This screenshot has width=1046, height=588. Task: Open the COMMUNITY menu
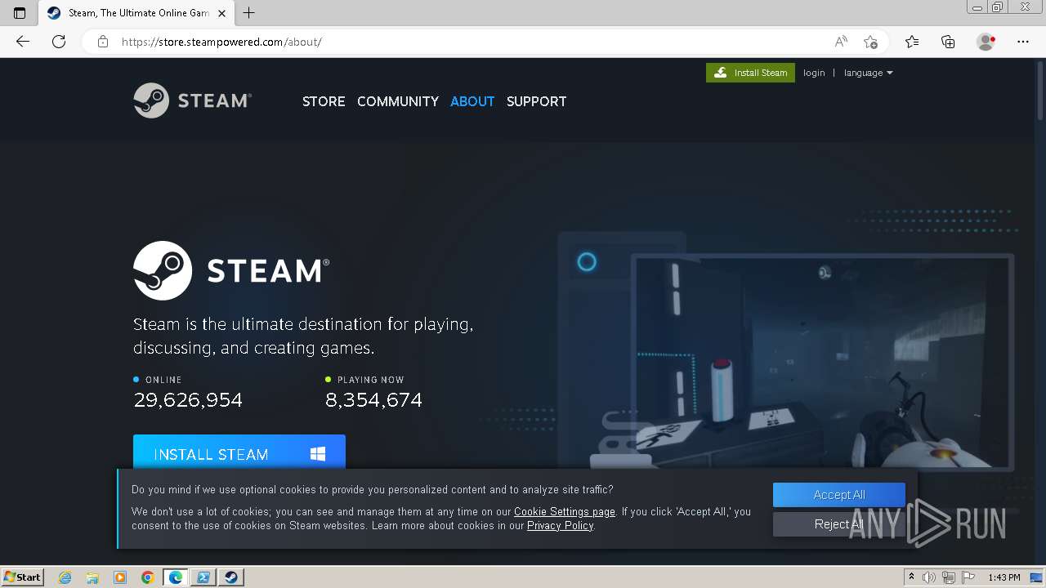(x=398, y=101)
